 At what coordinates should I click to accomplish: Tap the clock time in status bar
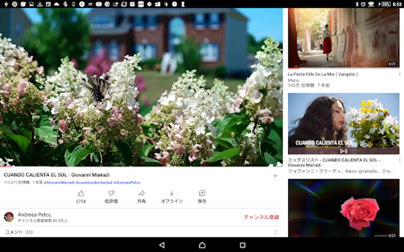(397, 4)
